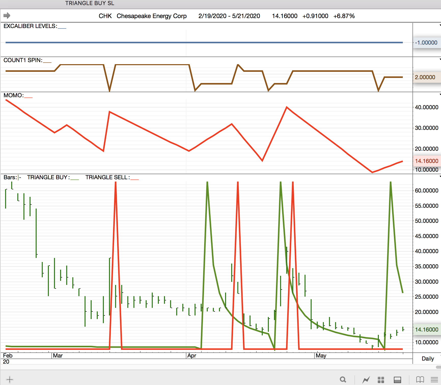Click the 2/19/2020 - 5/21/2020 date range
This screenshot has height=385, width=441.
coord(229,16)
